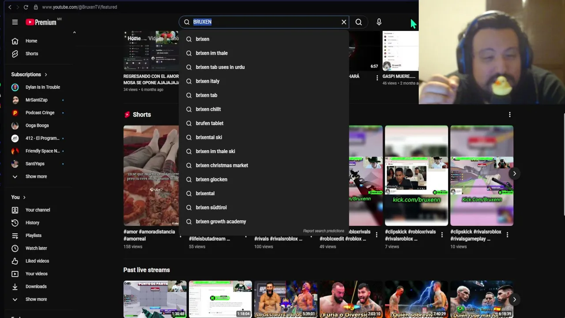Open options for #robloxedit short
Screen dimensions: 565x318
(x=377, y=235)
